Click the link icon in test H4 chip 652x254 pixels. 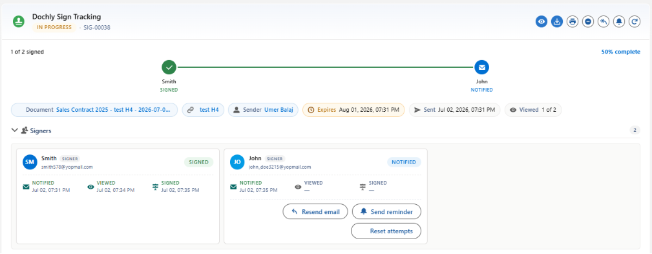point(191,110)
